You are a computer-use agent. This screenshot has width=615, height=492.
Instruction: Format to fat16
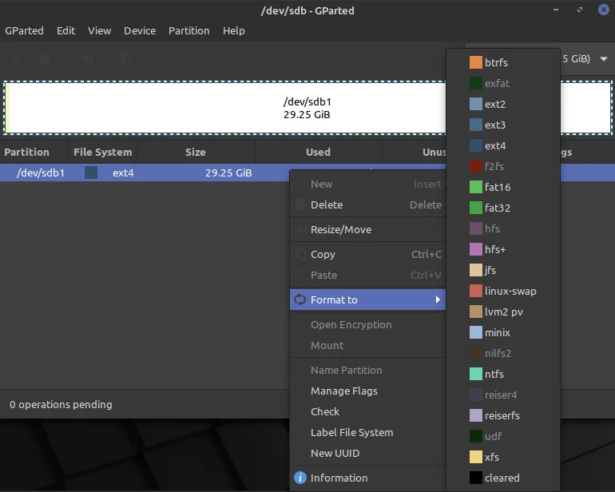503,187
